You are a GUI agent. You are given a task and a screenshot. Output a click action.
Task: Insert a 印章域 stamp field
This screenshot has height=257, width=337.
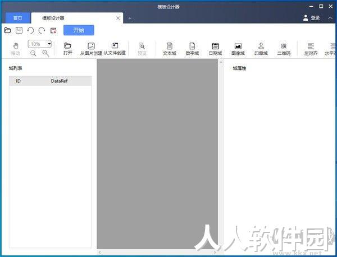(x=261, y=49)
